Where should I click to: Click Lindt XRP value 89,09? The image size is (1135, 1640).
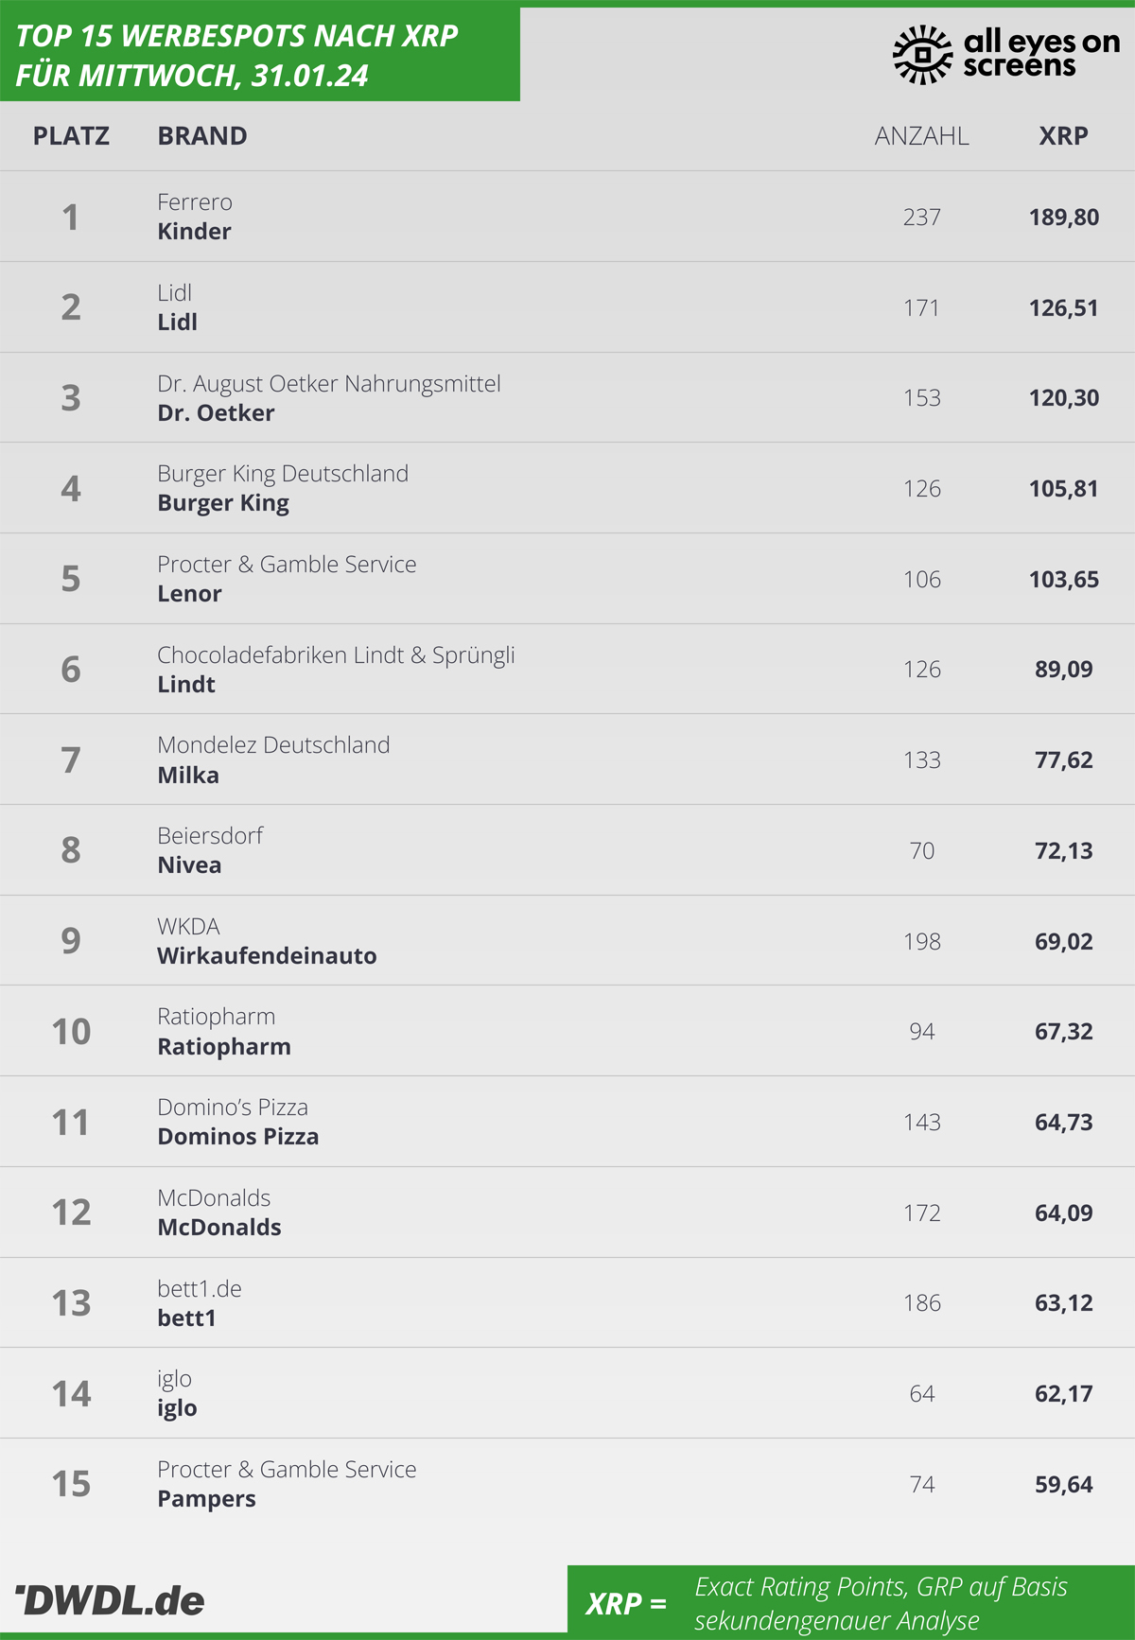tap(1064, 670)
